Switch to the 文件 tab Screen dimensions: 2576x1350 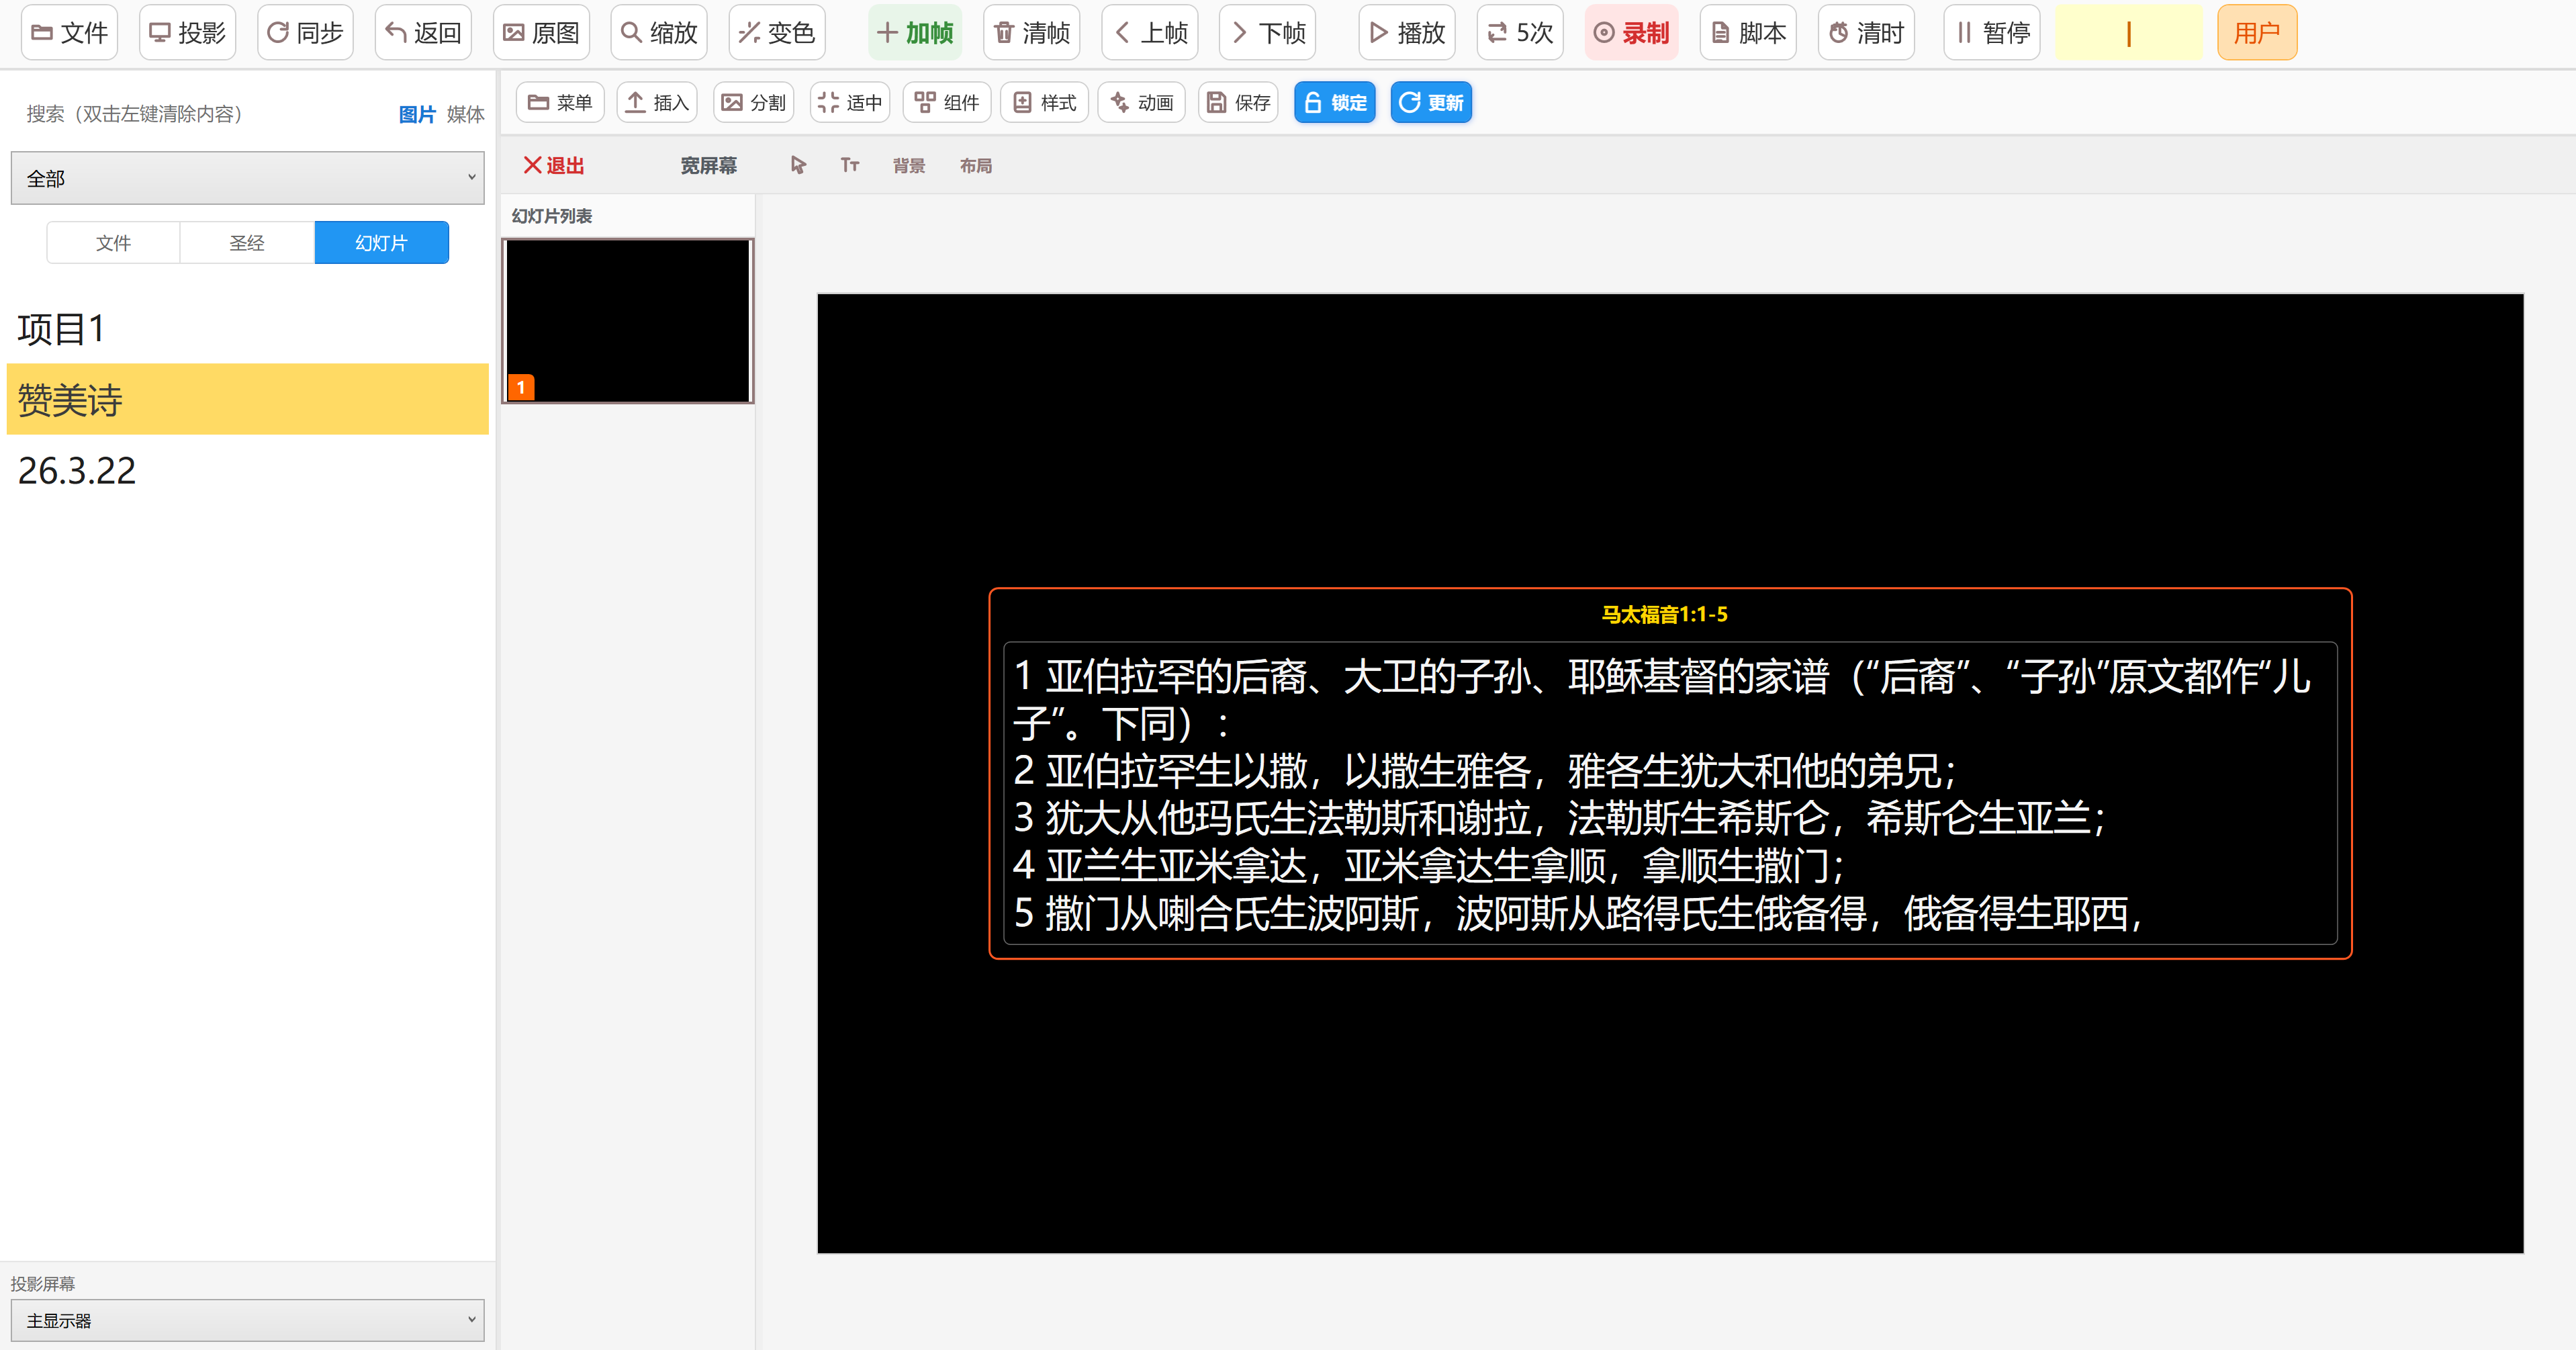112,242
